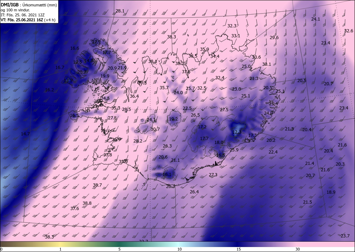Click the 14.7 value on the map
This screenshot has height=252, width=355.
pos(25,134)
